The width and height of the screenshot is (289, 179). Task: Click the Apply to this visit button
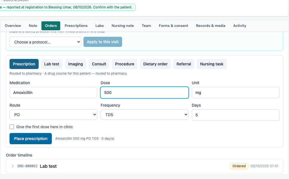tap(103, 42)
